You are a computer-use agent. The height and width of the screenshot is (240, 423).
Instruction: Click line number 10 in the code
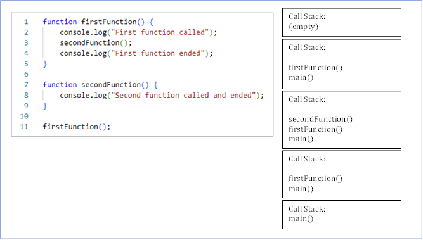pos(24,117)
